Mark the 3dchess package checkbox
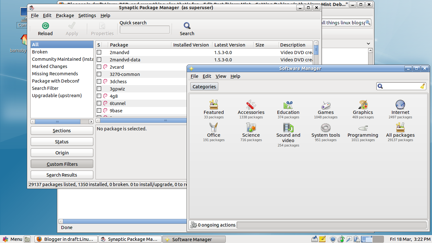The height and width of the screenshot is (243, 432). pyautogui.click(x=99, y=81)
